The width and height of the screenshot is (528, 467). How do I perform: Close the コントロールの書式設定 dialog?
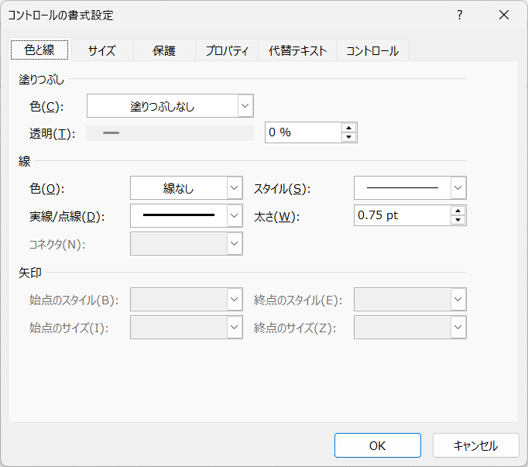(x=504, y=15)
